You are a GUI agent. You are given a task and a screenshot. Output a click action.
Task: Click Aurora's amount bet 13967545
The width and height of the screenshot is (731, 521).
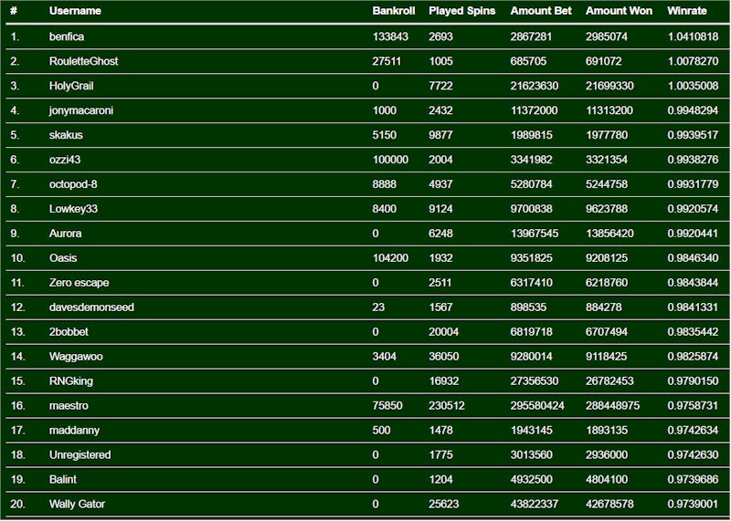(x=535, y=234)
